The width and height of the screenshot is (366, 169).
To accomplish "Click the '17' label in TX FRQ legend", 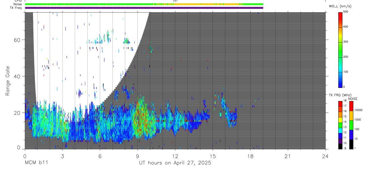I will click(345, 106).
